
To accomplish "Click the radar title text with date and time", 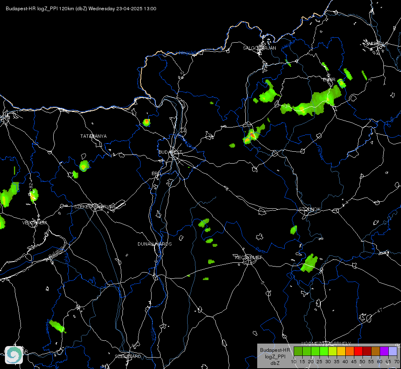I will click(81, 9).
